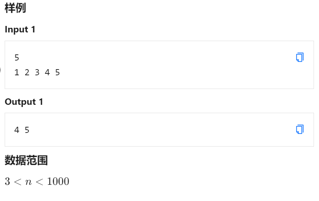Click the variable n in the range formula
The width and height of the screenshot is (319, 201).
coord(28,182)
